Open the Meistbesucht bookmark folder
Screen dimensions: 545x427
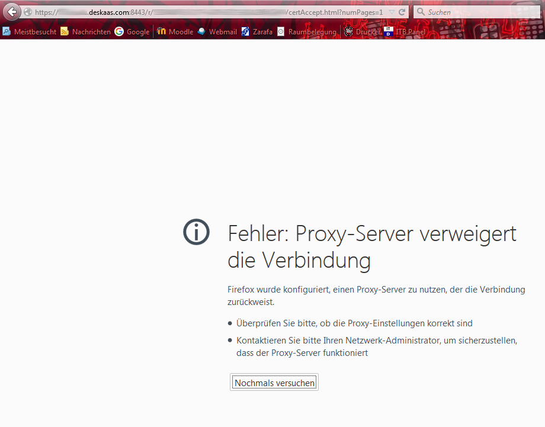[30, 32]
